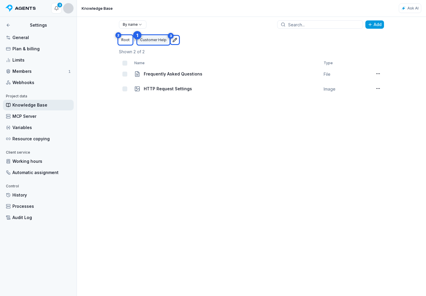Click the search magnifier icon

283,25
